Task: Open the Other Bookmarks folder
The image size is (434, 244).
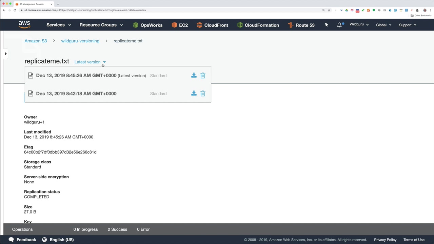Action: [421, 16]
